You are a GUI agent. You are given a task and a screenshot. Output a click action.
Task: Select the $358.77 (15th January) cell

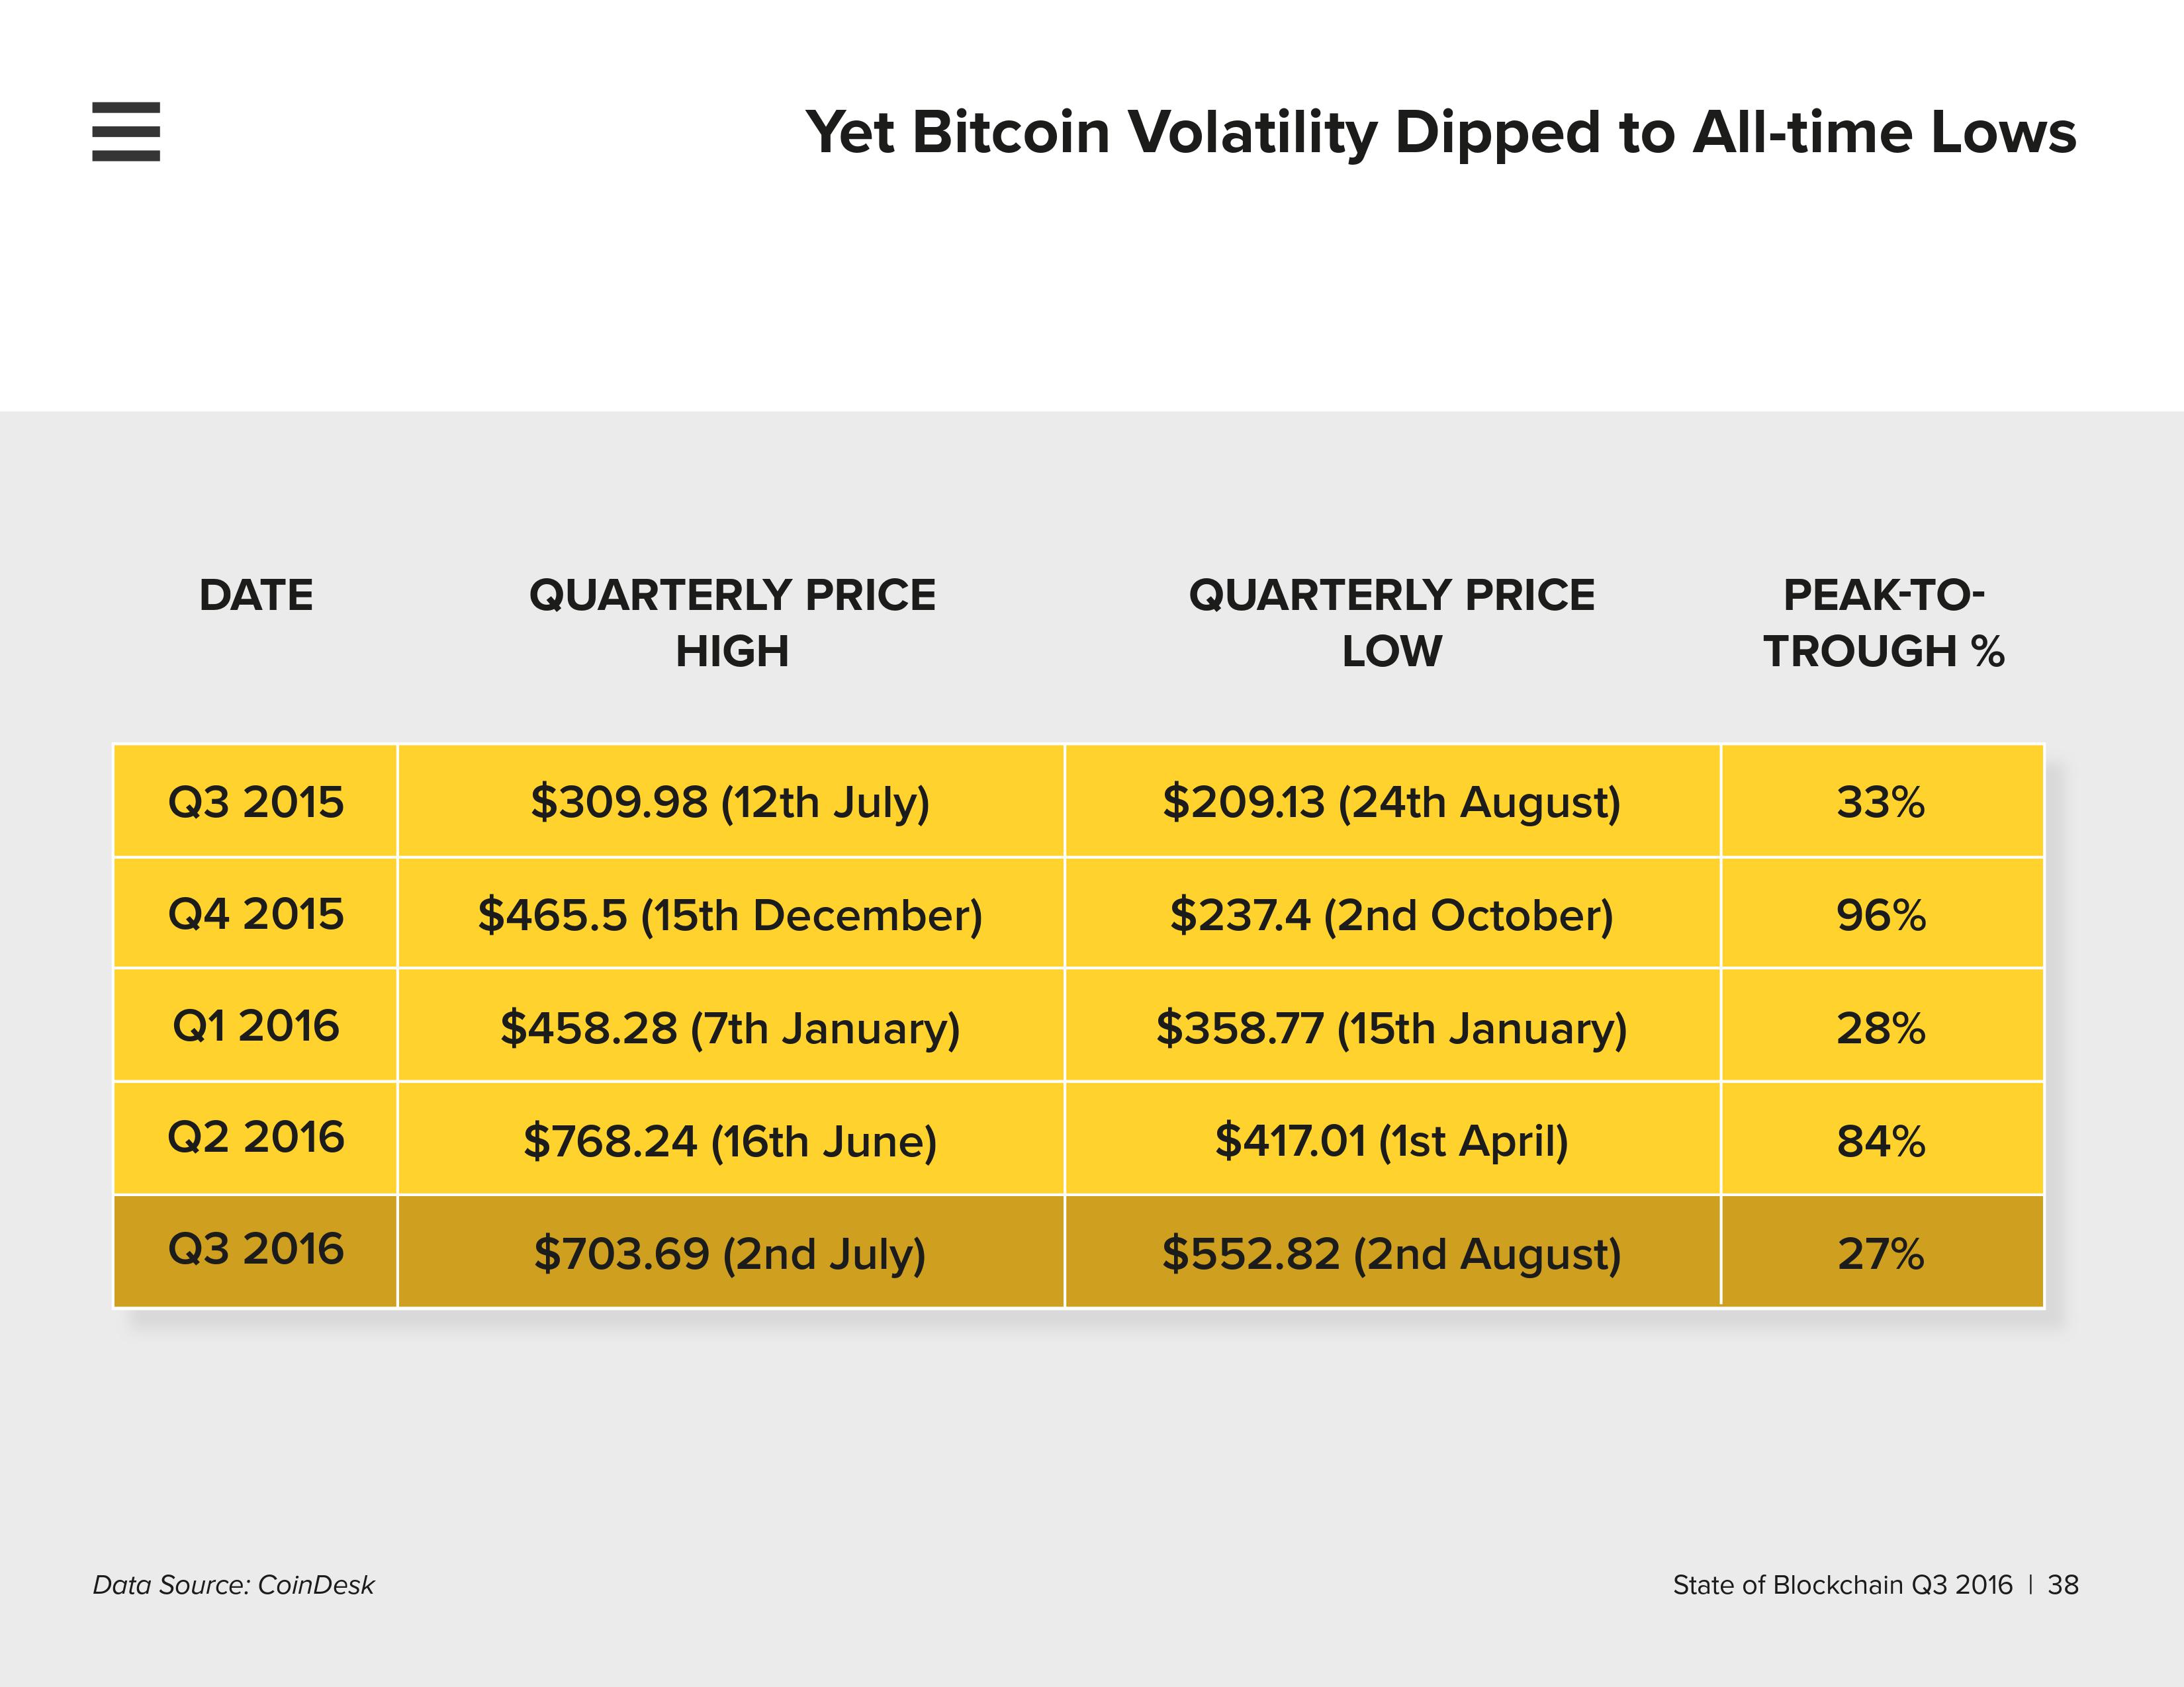(x=1392, y=1026)
